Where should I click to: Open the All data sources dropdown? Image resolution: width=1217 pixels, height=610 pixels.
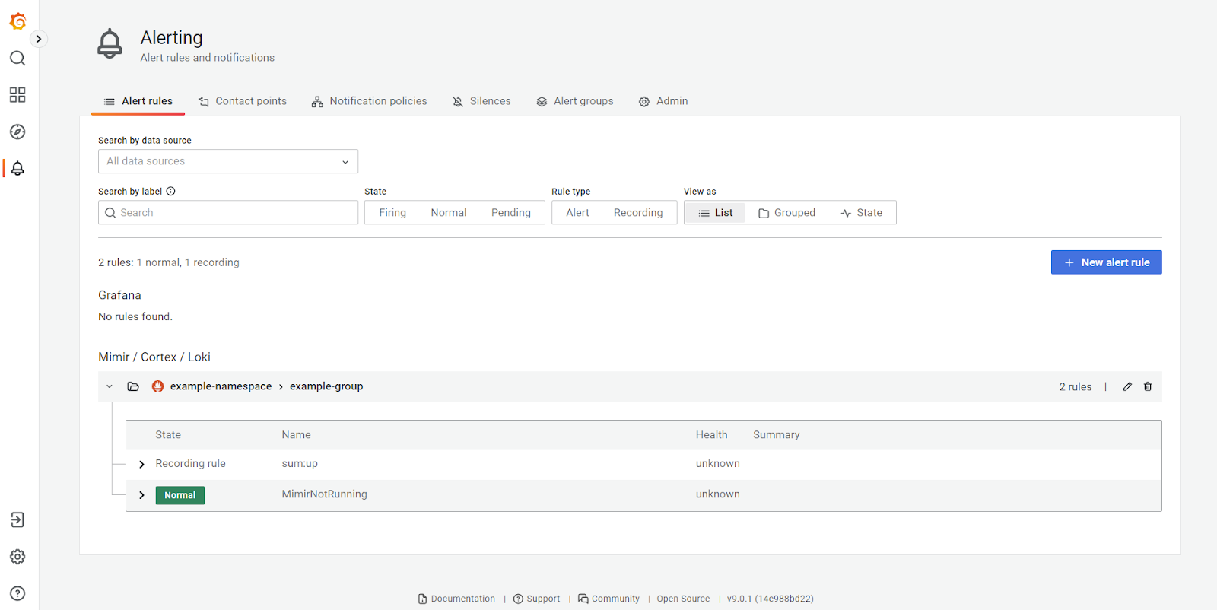pyautogui.click(x=227, y=161)
